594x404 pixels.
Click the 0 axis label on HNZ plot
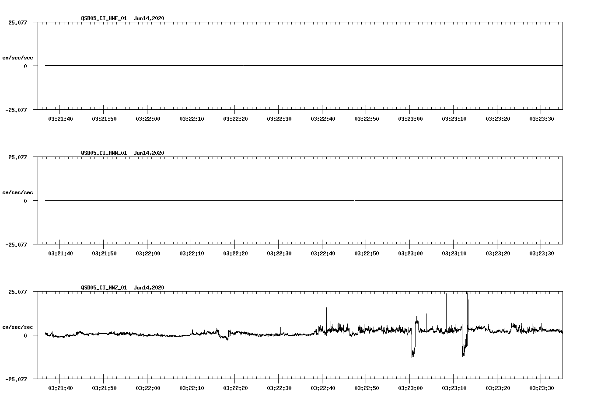coord(25,336)
